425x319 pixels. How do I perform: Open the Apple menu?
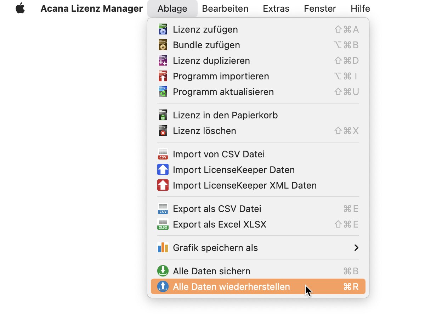(20, 8)
